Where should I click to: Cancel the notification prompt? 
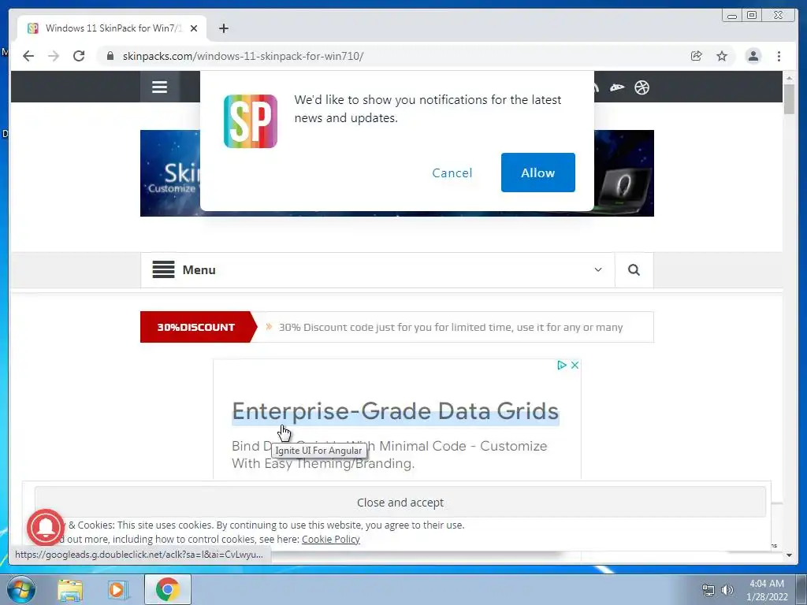click(x=452, y=173)
